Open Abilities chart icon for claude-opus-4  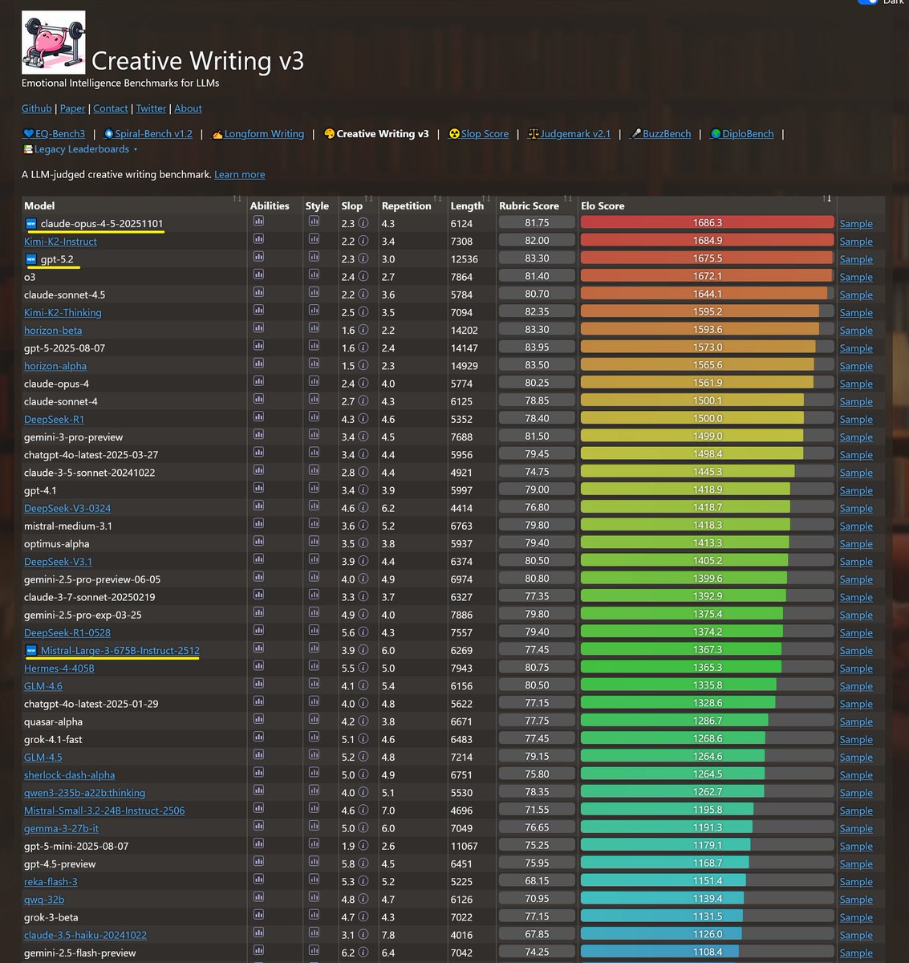[x=258, y=381]
